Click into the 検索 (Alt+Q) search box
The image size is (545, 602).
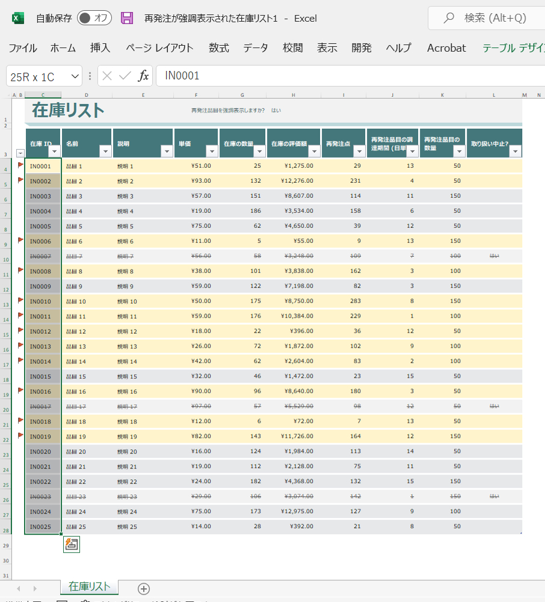pos(487,17)
